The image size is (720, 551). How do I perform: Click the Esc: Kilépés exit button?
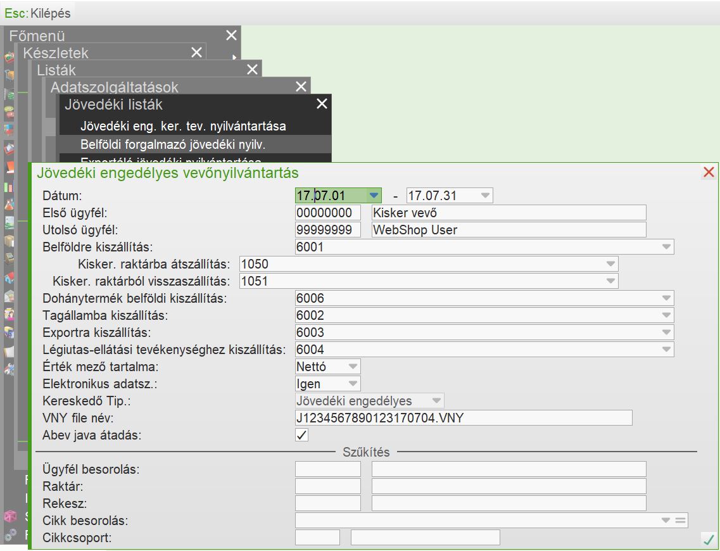[x=37, y=13]
